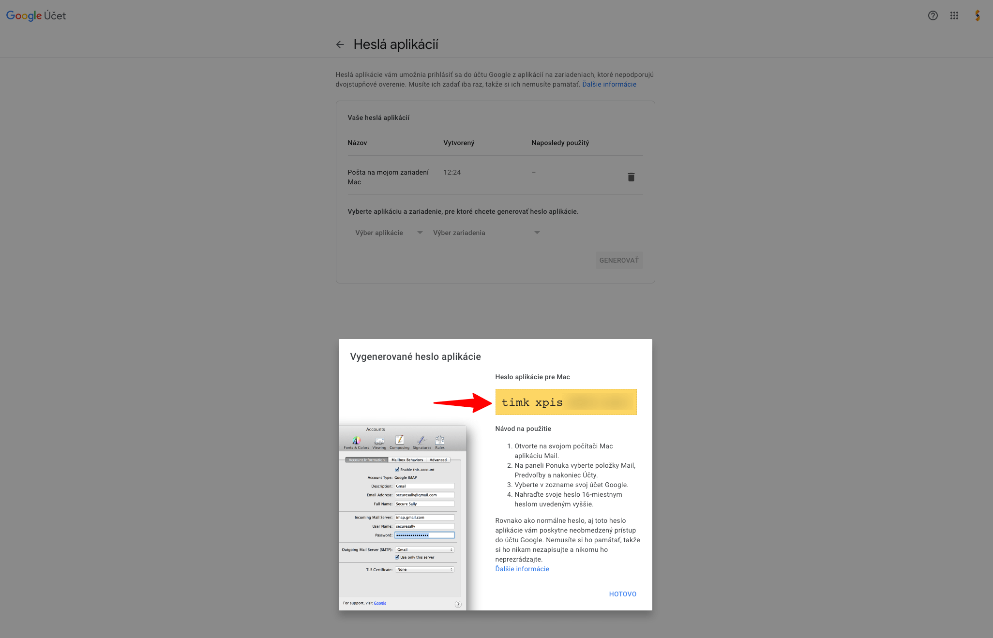Screen dimensions: 993x638
Task: Click the Accounts preview screenshot image
Action: point(402,518)
